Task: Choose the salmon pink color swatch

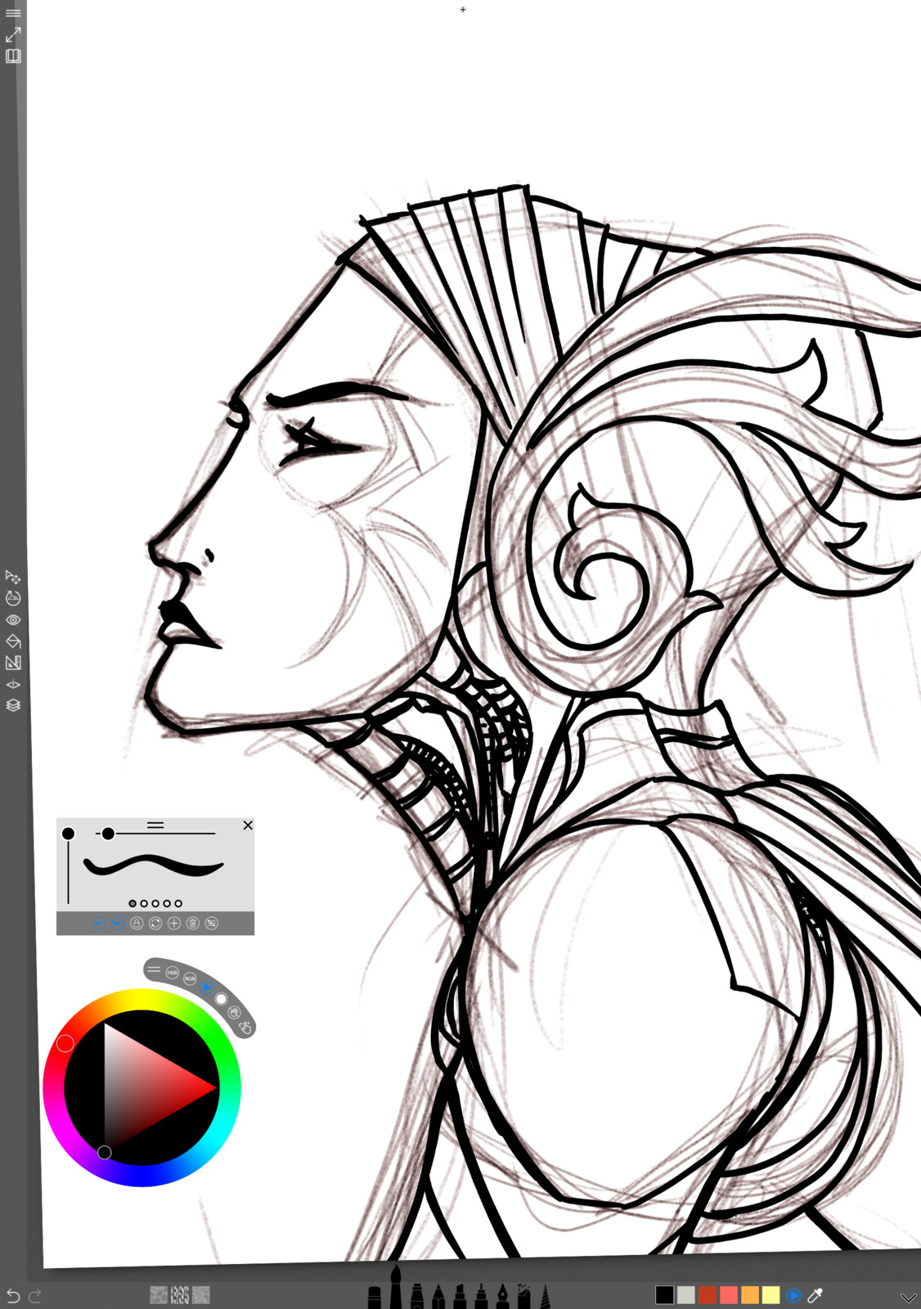Action: [x=729, y=1295]
